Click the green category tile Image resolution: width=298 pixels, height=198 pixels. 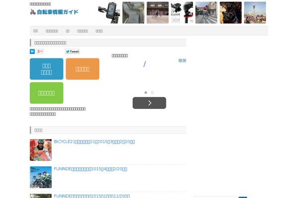(x=47, y=93)
